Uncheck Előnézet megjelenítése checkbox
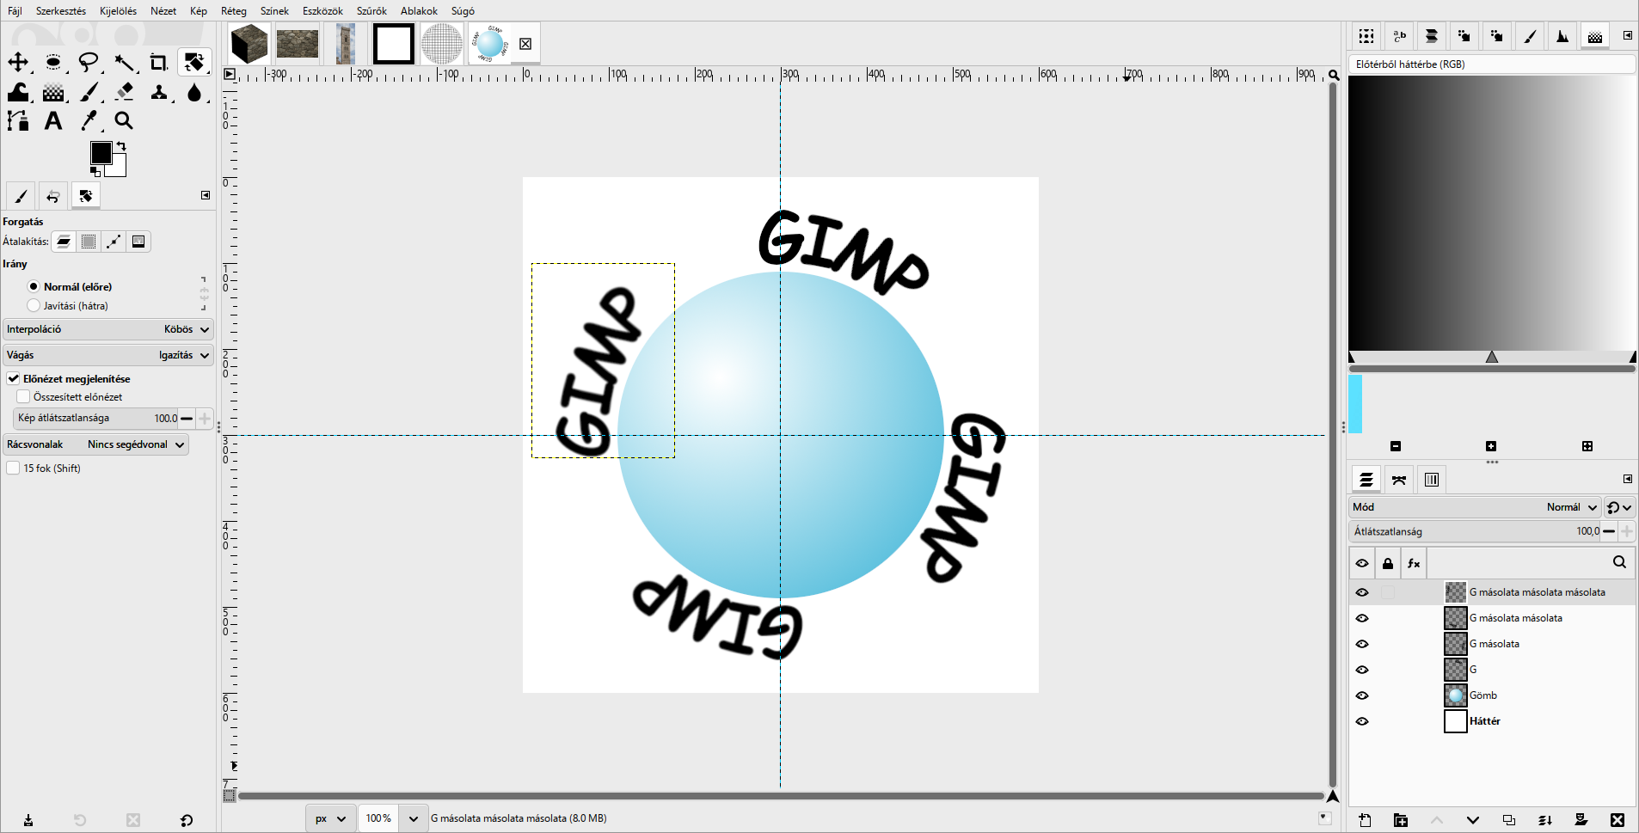The image size is (1639, 833). 14,378
